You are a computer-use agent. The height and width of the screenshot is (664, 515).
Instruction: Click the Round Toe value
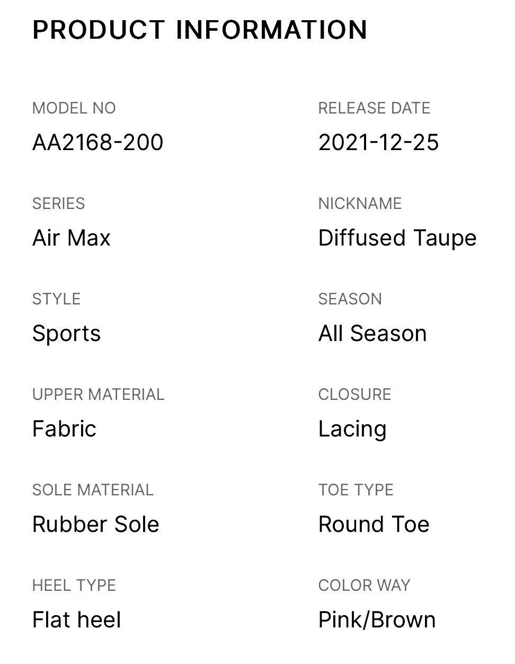374,524
